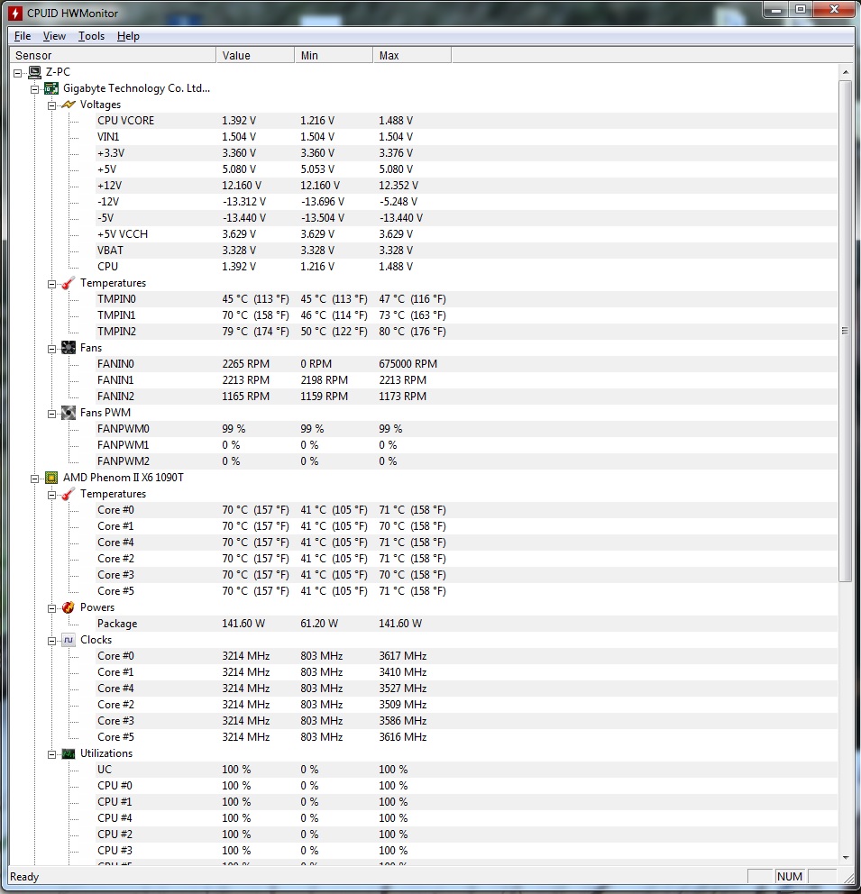Click the scrollbar down arrow
The width and height of the screenshot is (861, 894).
pyautogui.click(x=846, y=857)
